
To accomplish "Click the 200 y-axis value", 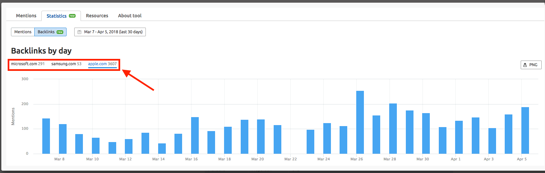I will [x=25, y=104].
